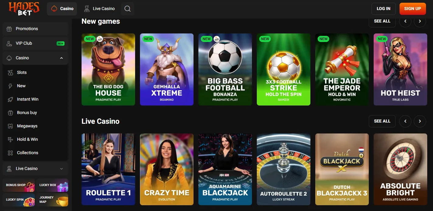Screen dimensions: 433x211
Task: Click the Megaways M icon
Action: pyautogui.click(x=10, y=126)
